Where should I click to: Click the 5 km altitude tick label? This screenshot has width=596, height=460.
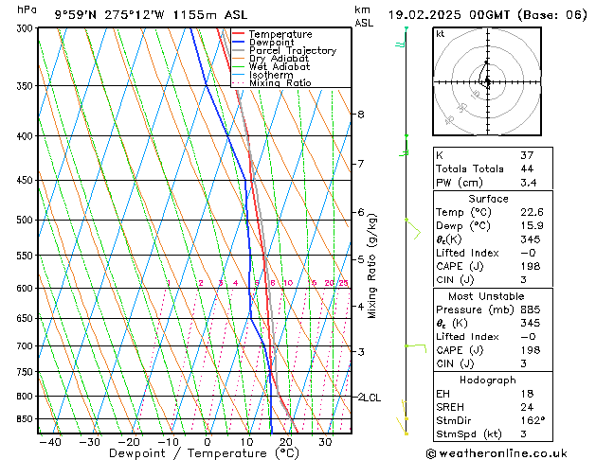pyautogui.click(x=361, y=260)
